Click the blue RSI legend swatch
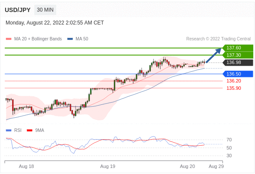This screenshot has height=174, width=255. pyautogui.click(x=9, y=130)
